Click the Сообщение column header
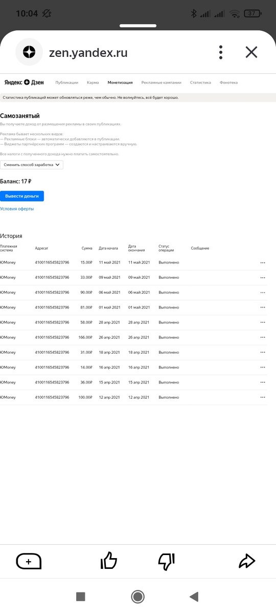Image resolution: width=276 pixels, height=615 pixels. tap(200, 248)
